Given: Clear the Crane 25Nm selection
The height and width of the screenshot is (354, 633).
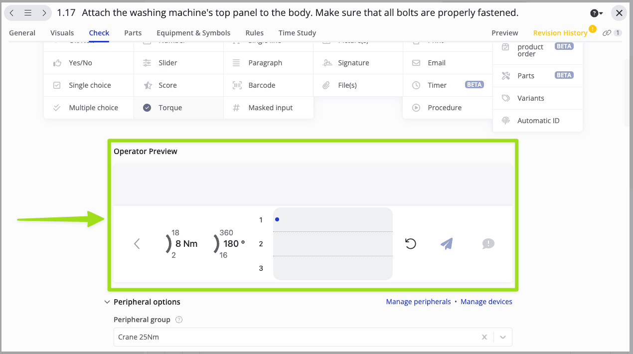Looking at the screenshot, I should [x=484, y=338].
